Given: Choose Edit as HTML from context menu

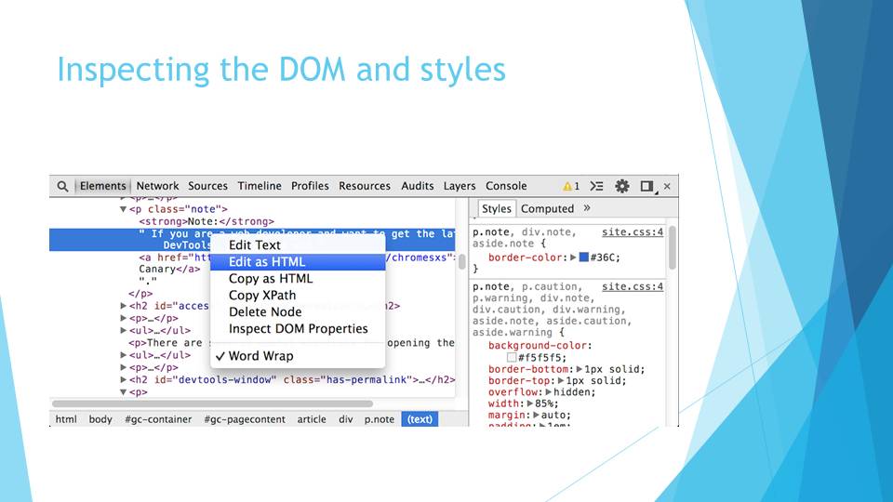Looking at the screenshot, I should 266,262.
